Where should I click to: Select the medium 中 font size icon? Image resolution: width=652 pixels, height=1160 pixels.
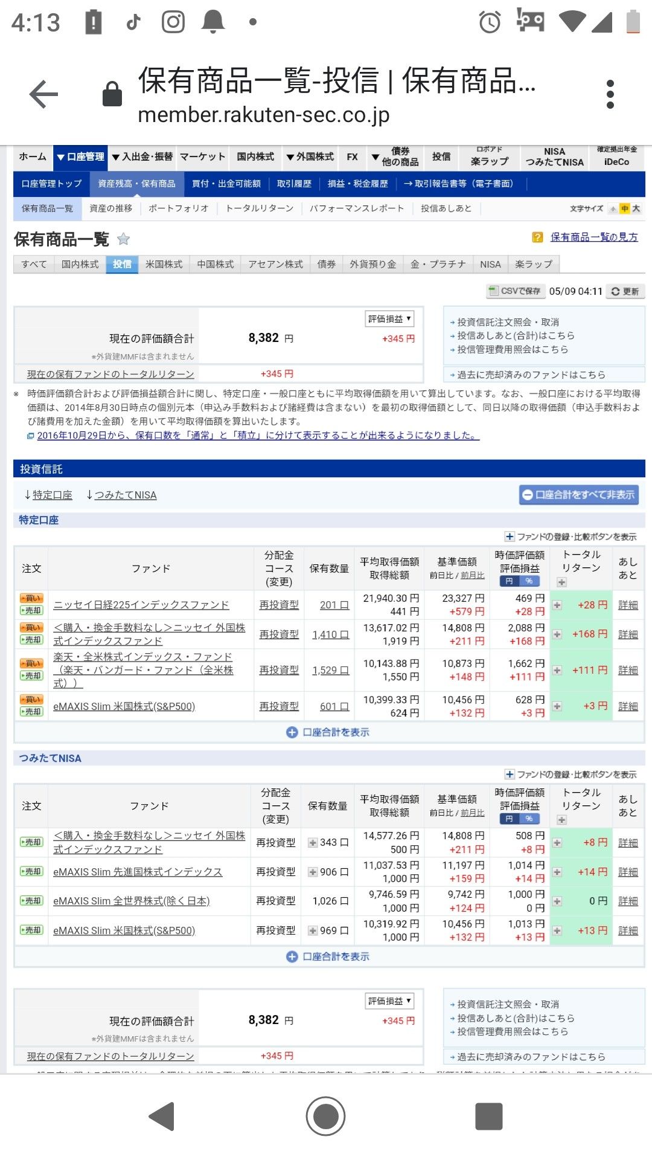(x=625, y=208)
